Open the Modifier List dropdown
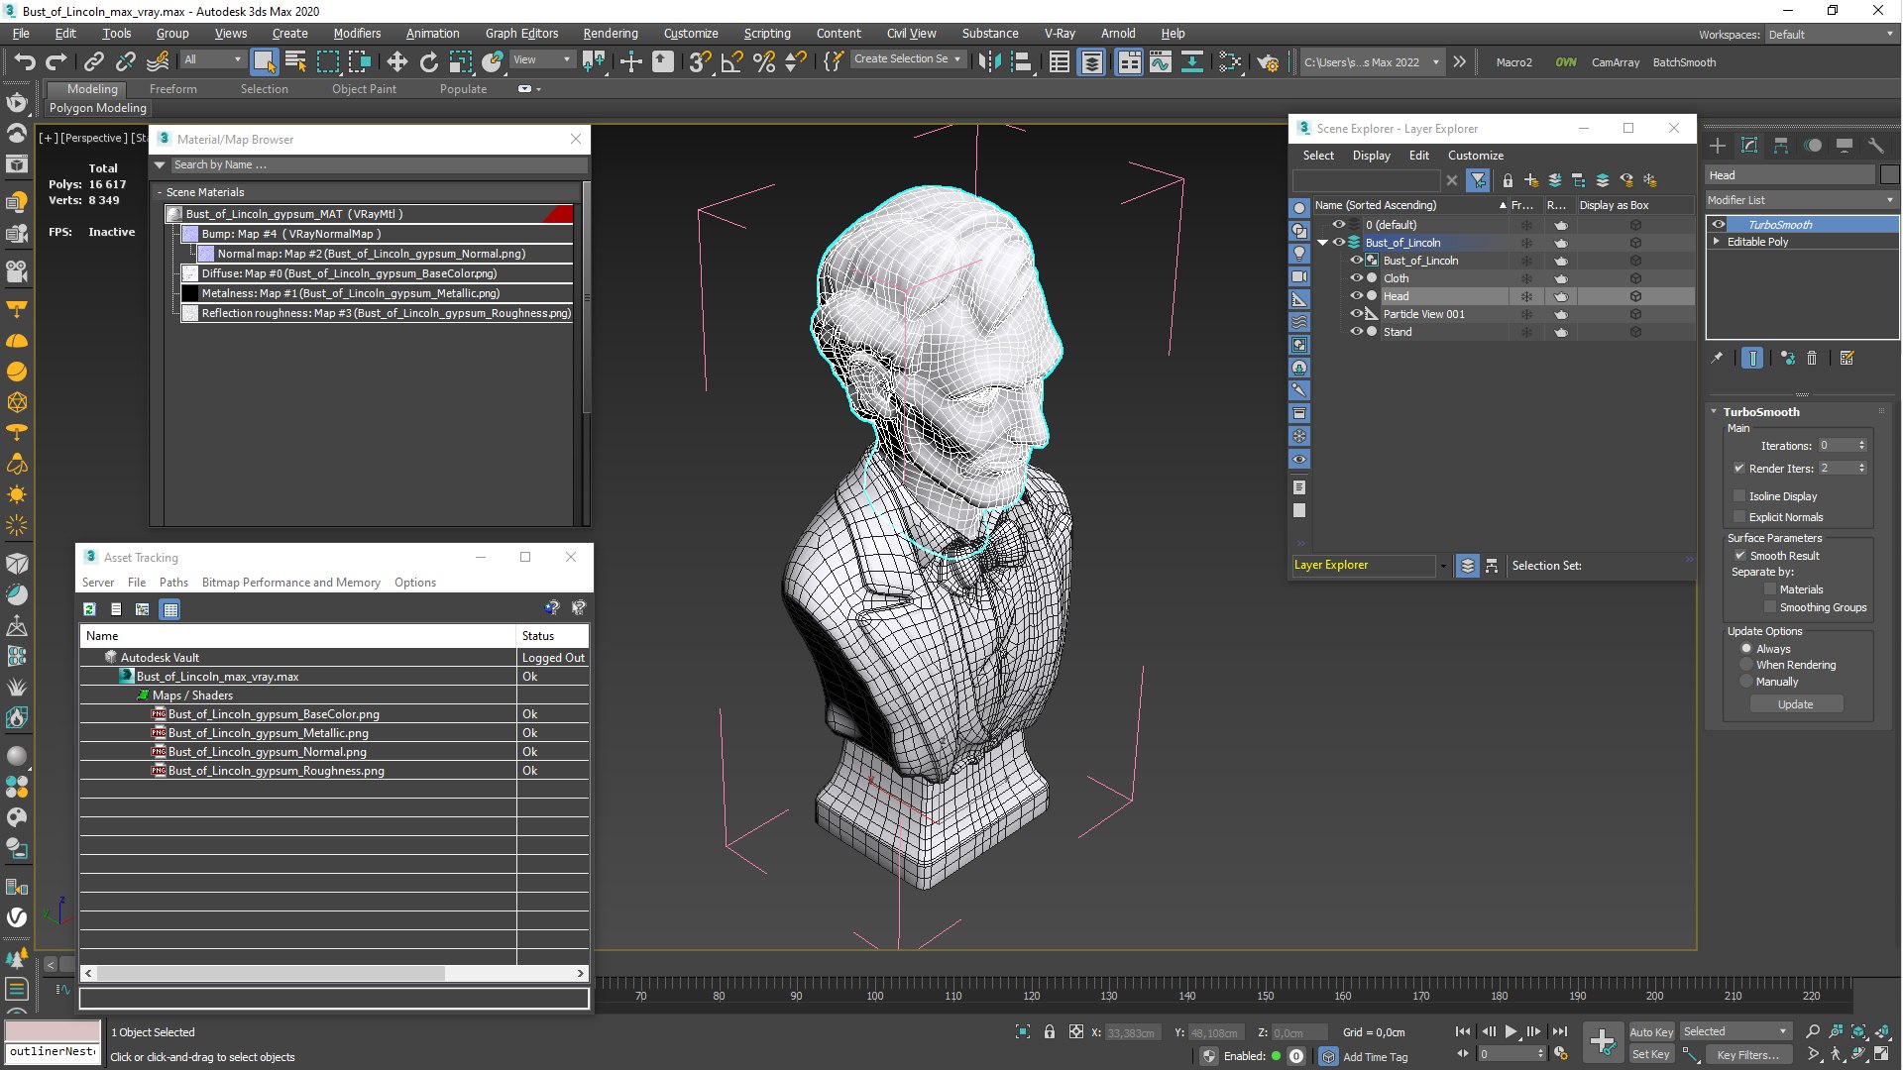The height and width of the screenshot is (1070, 1903). coord(1801,200)
